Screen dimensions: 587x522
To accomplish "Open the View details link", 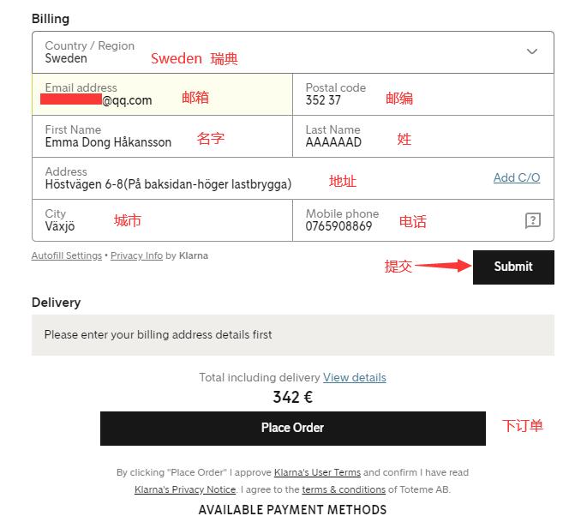I will [x=355, y=377].
